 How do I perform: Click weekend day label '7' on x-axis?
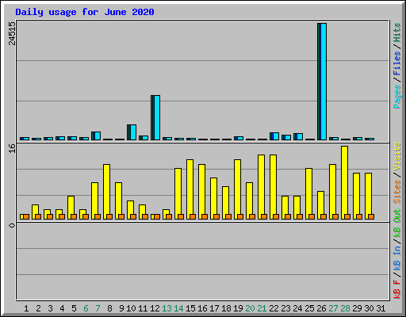[x=98, y=308]
